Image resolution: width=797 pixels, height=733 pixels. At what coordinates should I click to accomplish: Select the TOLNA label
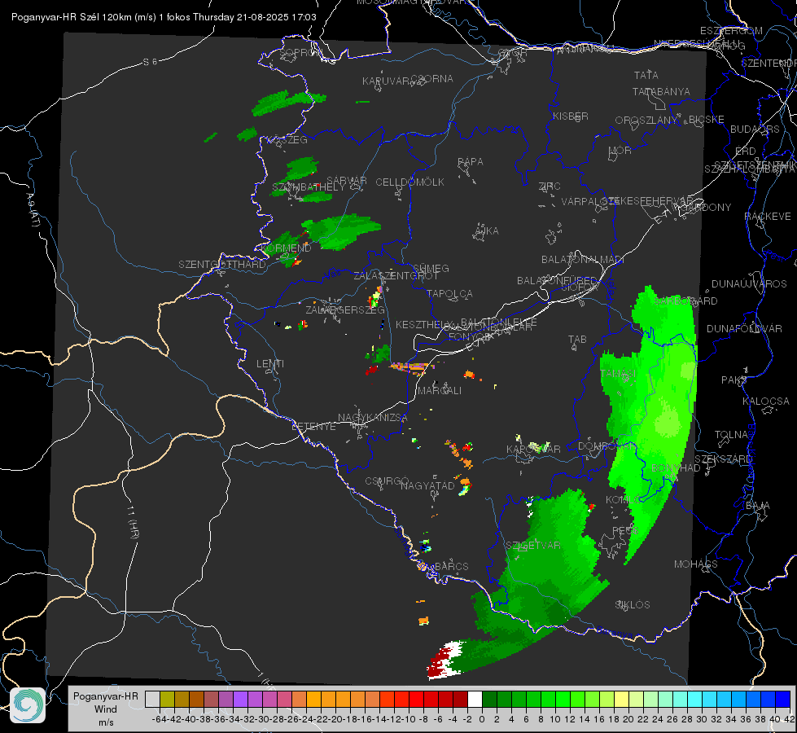[x=731, y=435]
